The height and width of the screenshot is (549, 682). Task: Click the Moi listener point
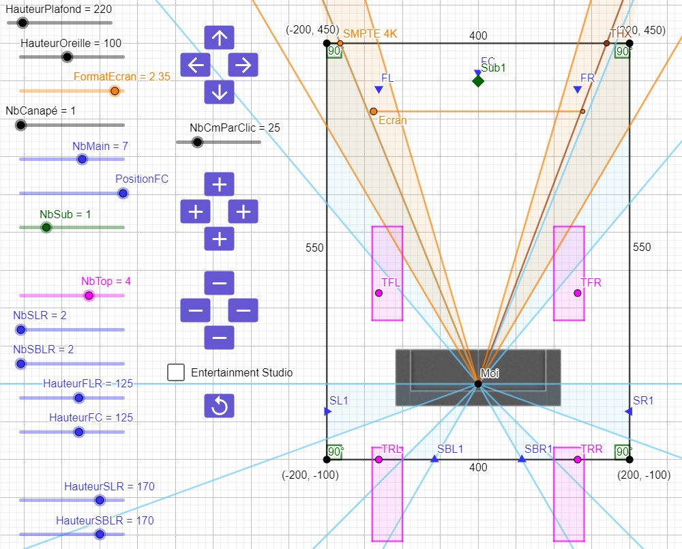[478, 384]
